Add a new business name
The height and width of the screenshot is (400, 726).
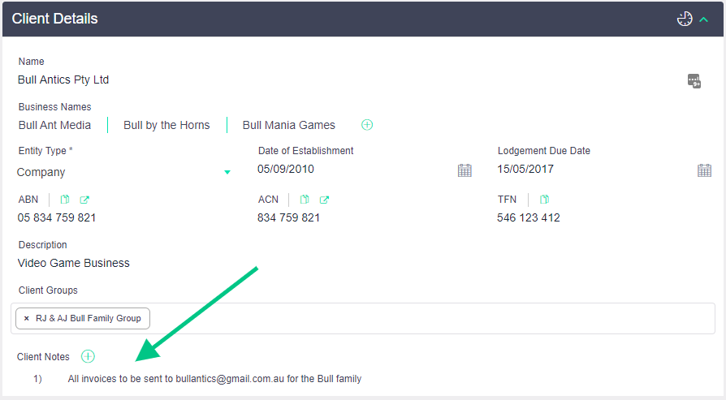coord(367,125)
